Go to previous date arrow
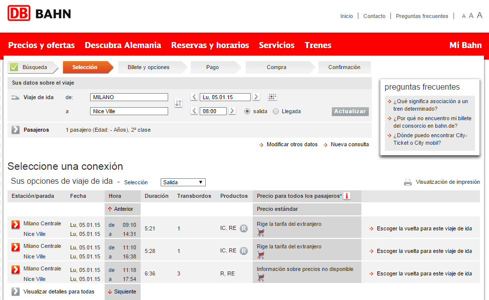The height and width of the screenshot is (300, 489). point(194,97)
